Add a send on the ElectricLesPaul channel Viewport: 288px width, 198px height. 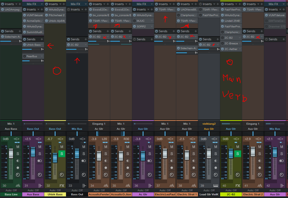(x=173, y=31)
